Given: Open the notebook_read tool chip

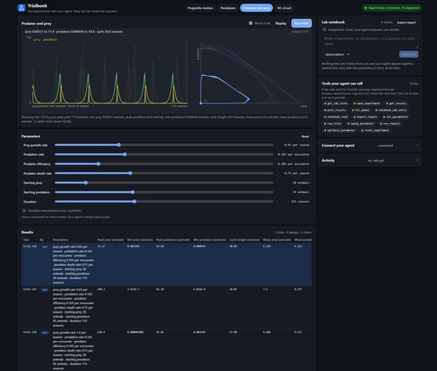Looking at the screenshot, I should click(x=336, y=117).
